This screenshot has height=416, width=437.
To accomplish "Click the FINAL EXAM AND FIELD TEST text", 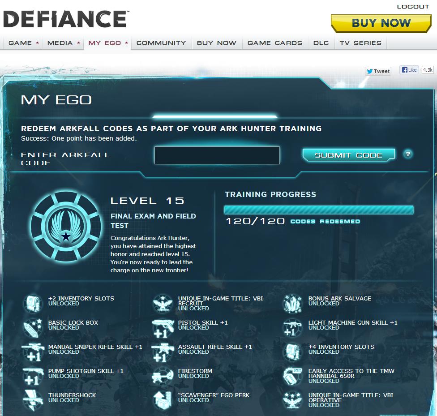I will tap(153, 221).
